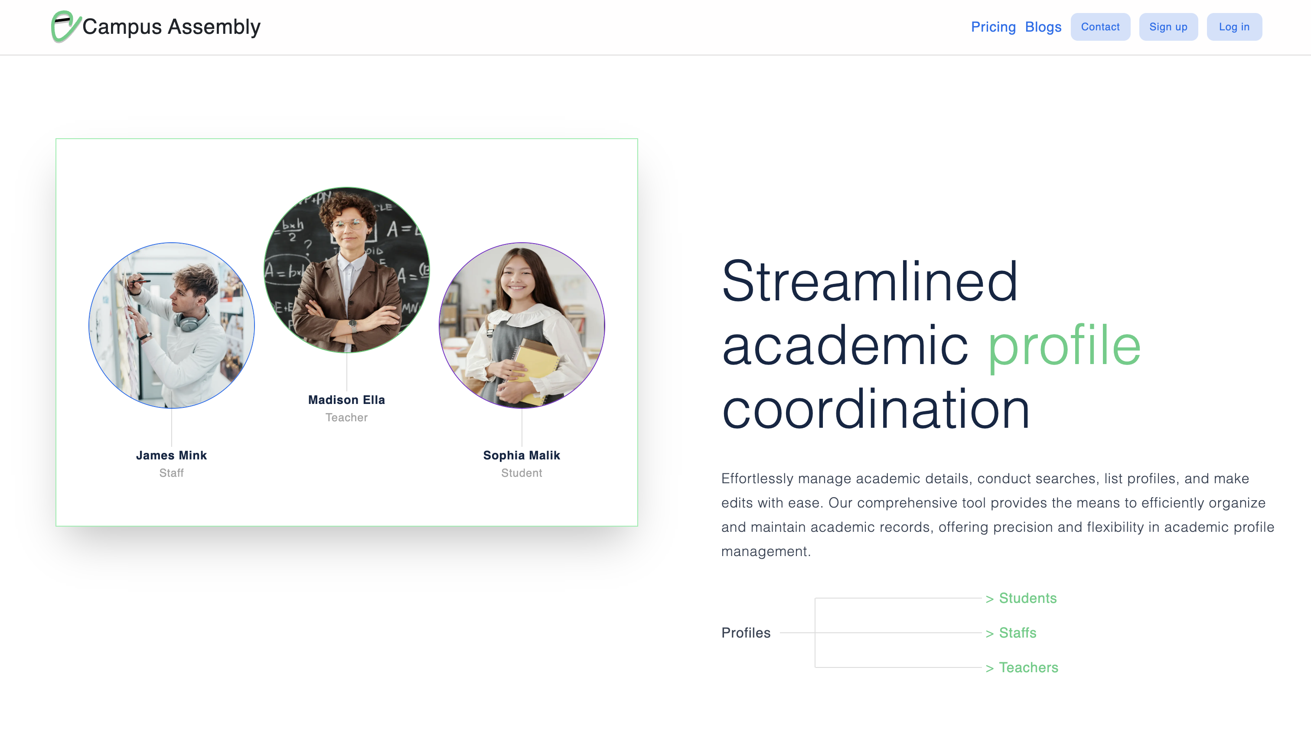Click the Sign up button
The height and width of the screenshot is (742, 1311).
point(1168,26)
